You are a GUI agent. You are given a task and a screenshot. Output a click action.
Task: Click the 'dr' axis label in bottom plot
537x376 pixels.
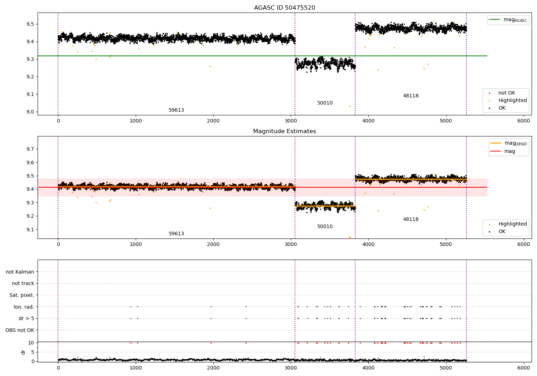point(23,352)
